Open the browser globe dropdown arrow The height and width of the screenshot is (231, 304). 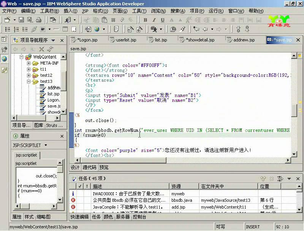[x=104, y=29]
